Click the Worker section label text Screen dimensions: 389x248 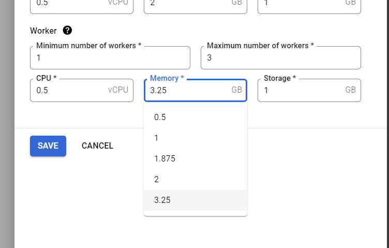[43, 31]
